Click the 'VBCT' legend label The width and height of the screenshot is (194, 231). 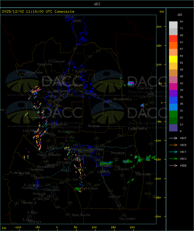(x=183, y=152)
